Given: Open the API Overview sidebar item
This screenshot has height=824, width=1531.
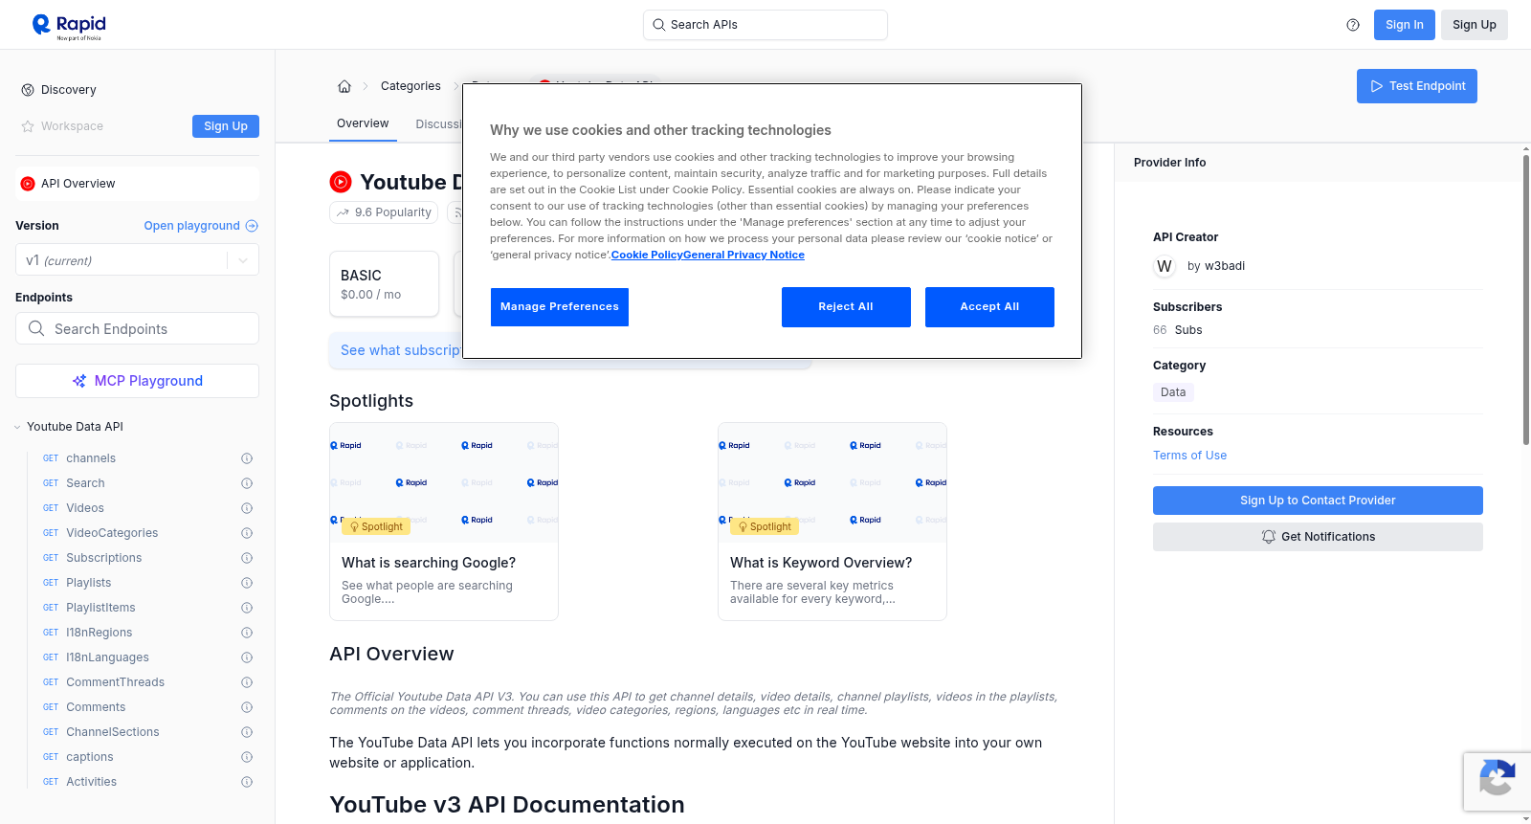Looking at the screenshot, I should click(138, 184).
